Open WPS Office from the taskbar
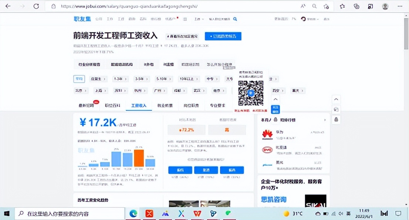This screenshot has width=409, height=220. pyautogui.click(x=197, y=213)
